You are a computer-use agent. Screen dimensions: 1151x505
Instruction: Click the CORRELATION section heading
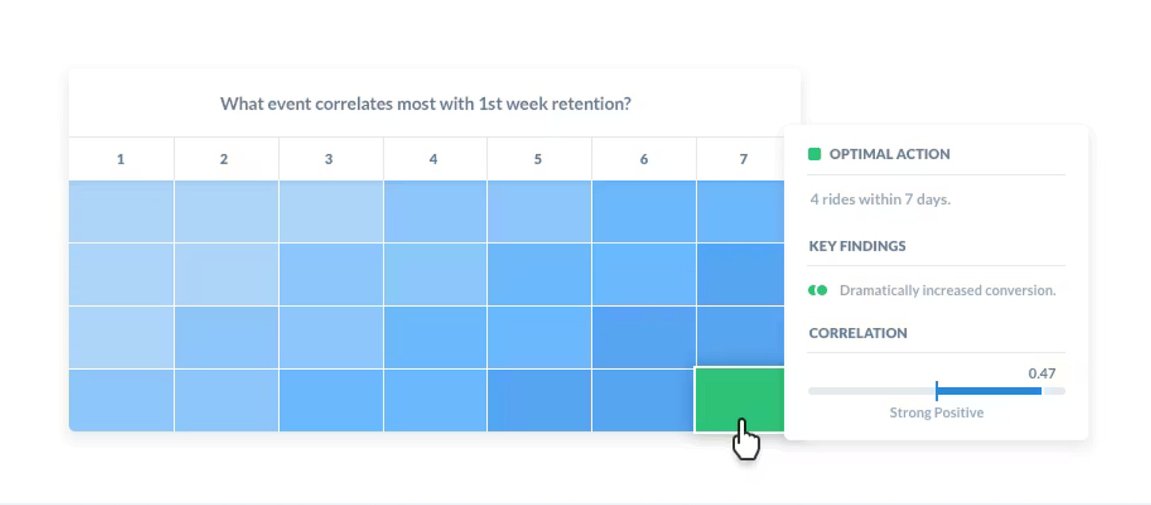pos(858,333)
